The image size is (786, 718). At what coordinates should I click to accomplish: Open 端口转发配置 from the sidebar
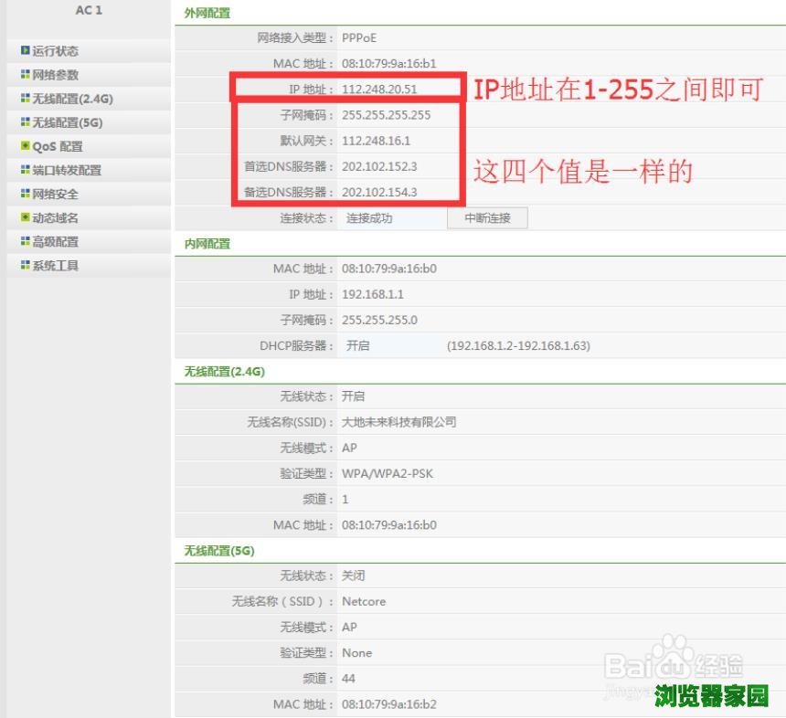coord(67,170)
